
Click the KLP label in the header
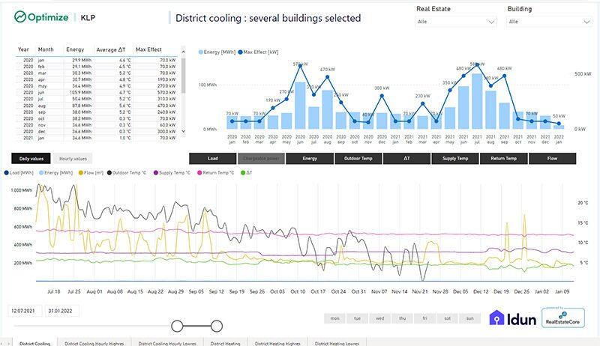tap(88, 17)
